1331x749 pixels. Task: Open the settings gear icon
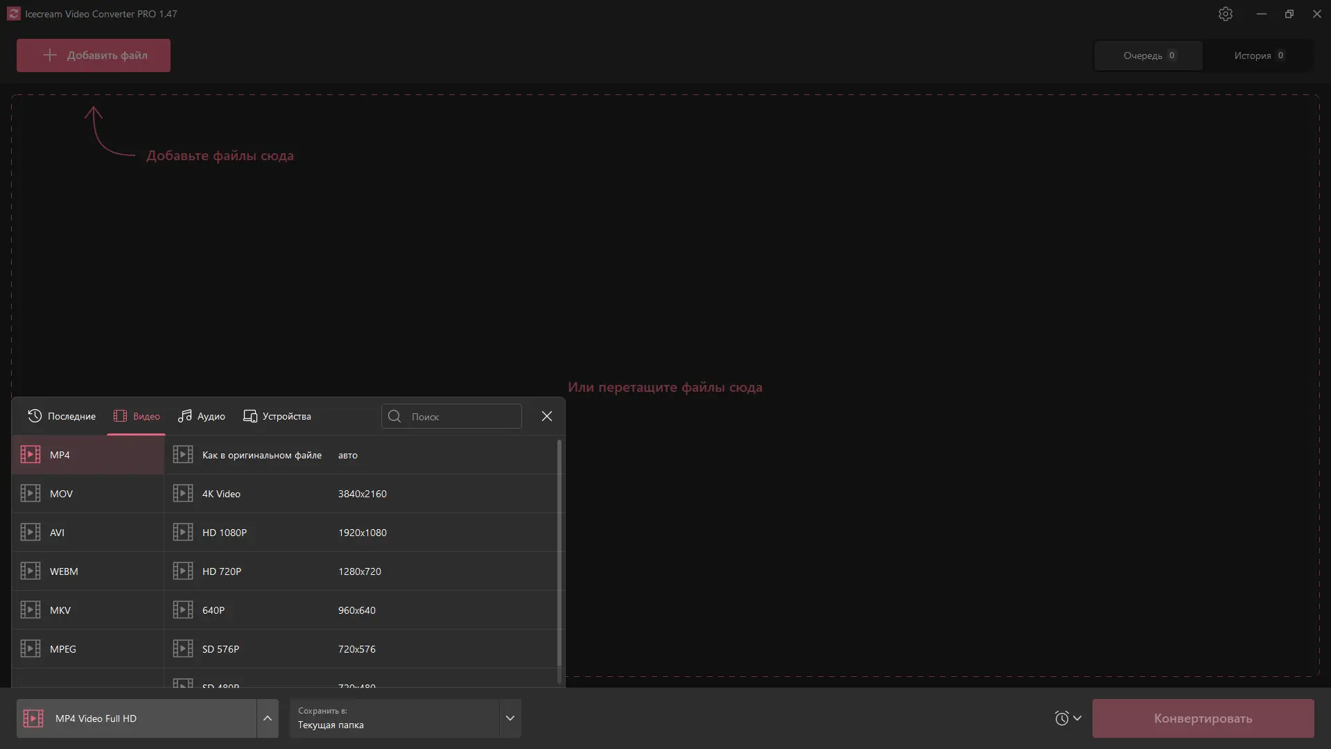[1226, 14]
